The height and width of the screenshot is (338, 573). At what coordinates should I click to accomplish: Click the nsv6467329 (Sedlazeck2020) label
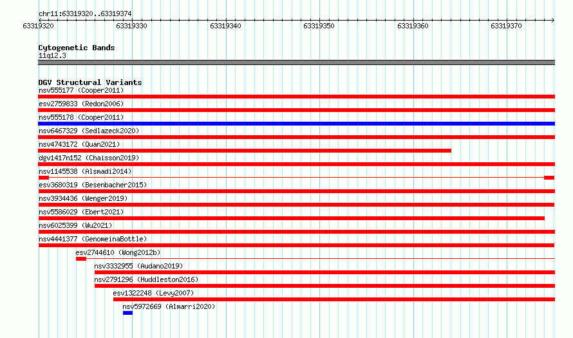click(x=89, y=131)
